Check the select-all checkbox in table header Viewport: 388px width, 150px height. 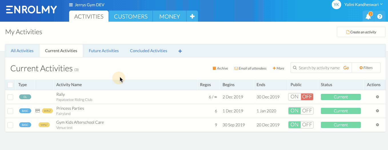(10, 85)
